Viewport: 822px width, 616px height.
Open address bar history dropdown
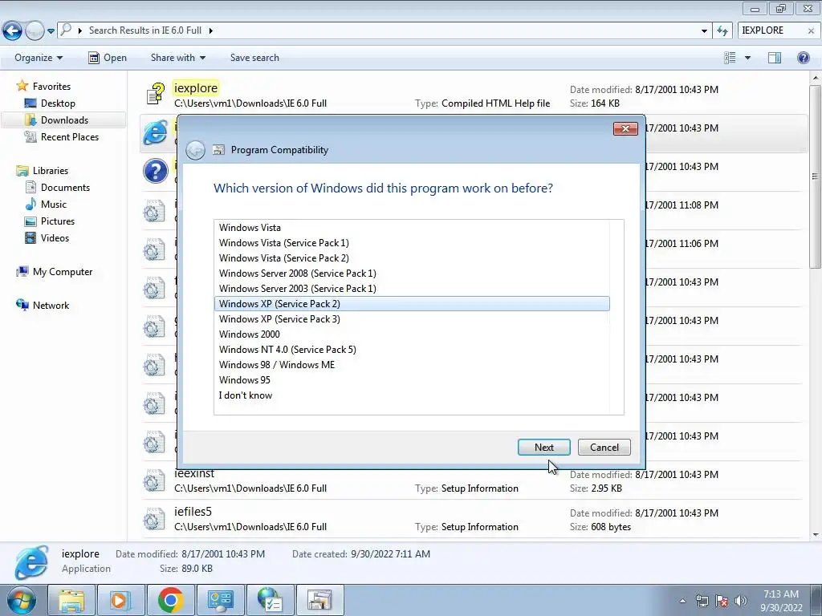point(704,31)
